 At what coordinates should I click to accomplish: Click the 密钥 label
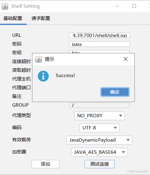(x=17, y=53)
